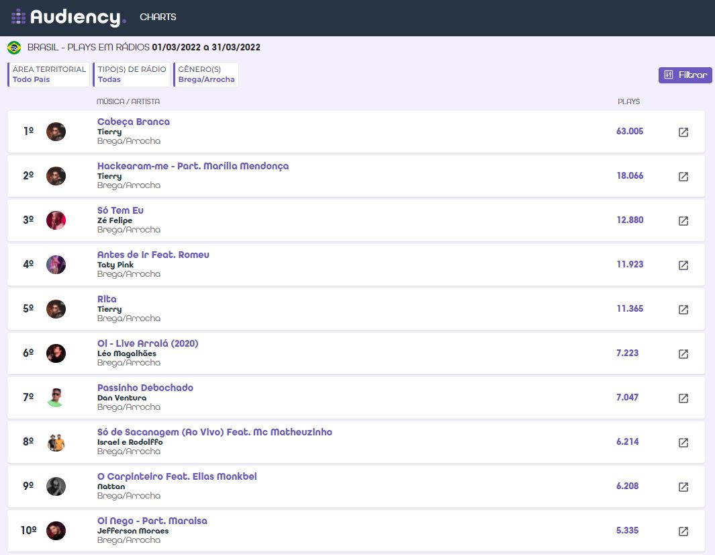Click Jefferson Moraes avatar thumbnail
Screen dimensions: 715x555
tap(56, 530)
